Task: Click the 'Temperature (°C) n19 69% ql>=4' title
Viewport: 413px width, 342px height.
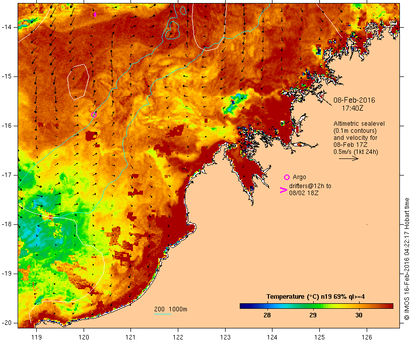Action: [316, 297]
